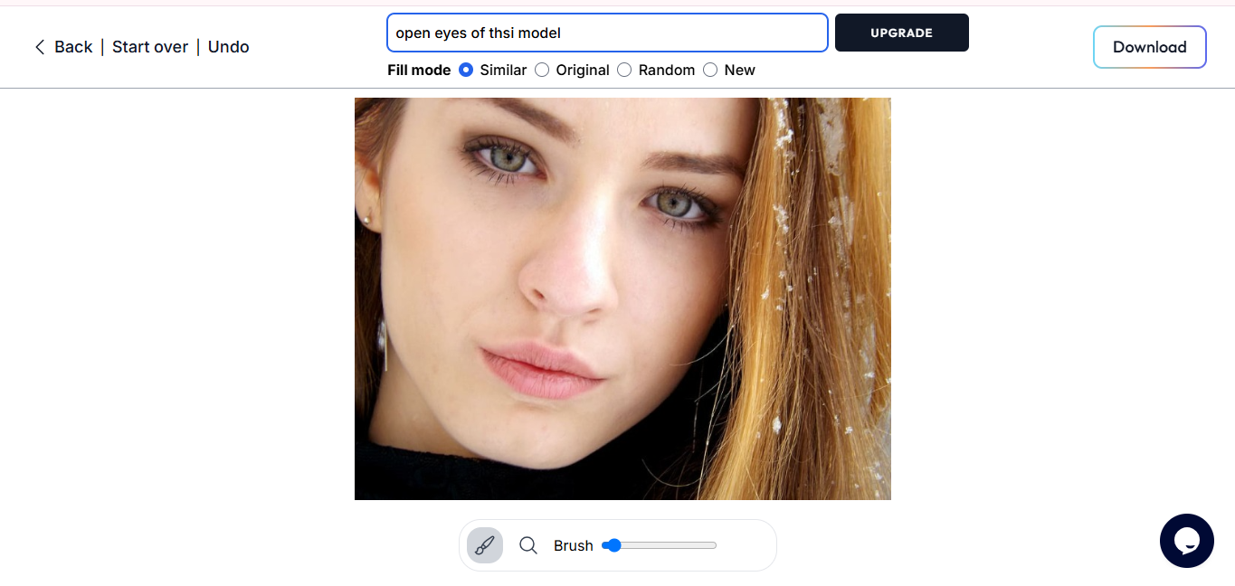The height and width of the screenshot is (586, 1235).
Task: Click the Brush label text
Action: (574, 545)
